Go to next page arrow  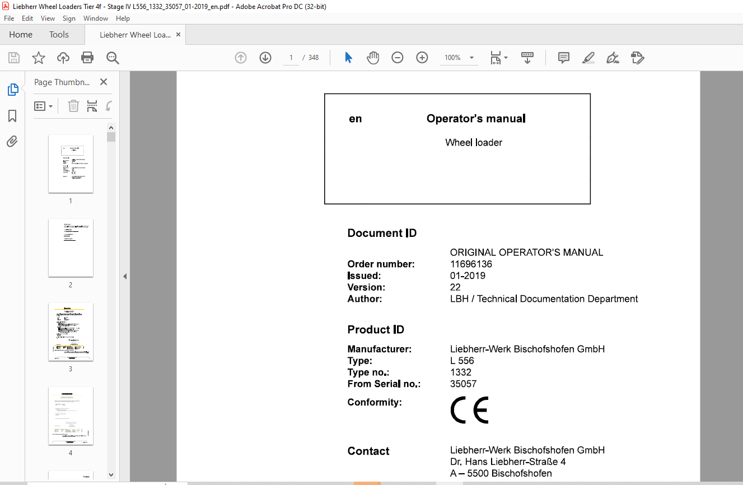(x=265, y=58)
